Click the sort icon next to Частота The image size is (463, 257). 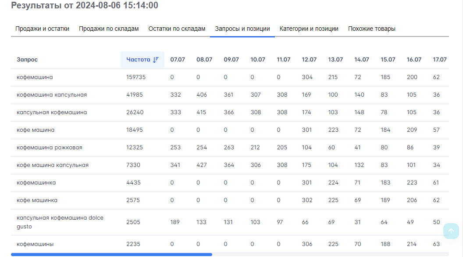tap(156, 60)
